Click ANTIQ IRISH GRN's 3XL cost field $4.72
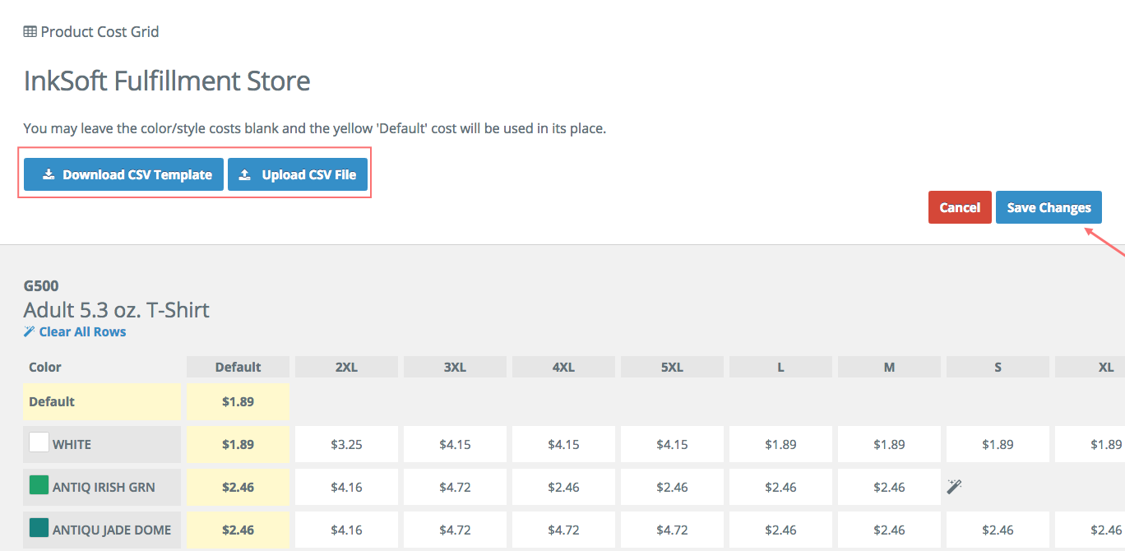Screen dimensions: 1125x551 point(455,487)
